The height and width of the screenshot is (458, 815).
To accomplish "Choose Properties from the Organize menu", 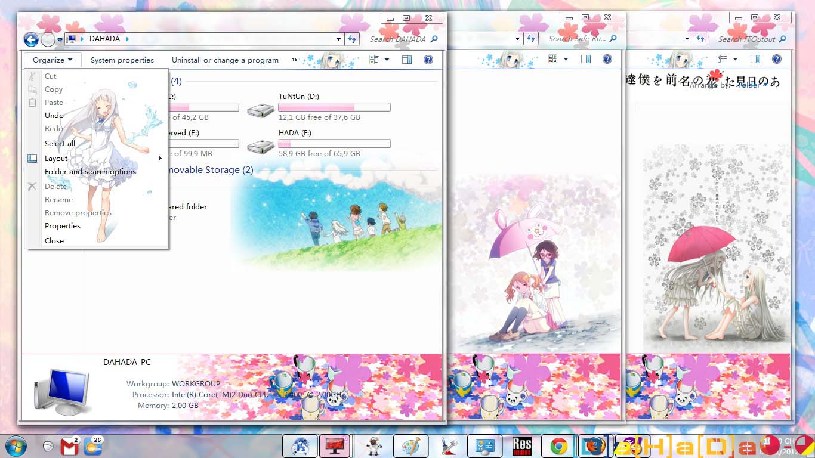I will pos(97,226).
